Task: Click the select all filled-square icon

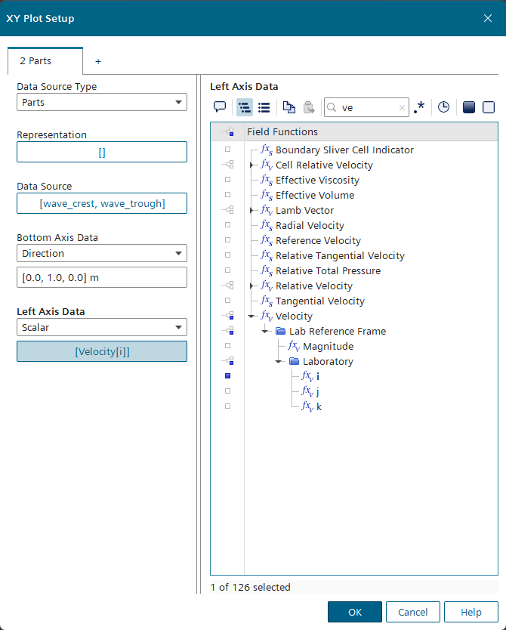Action: 469,107
